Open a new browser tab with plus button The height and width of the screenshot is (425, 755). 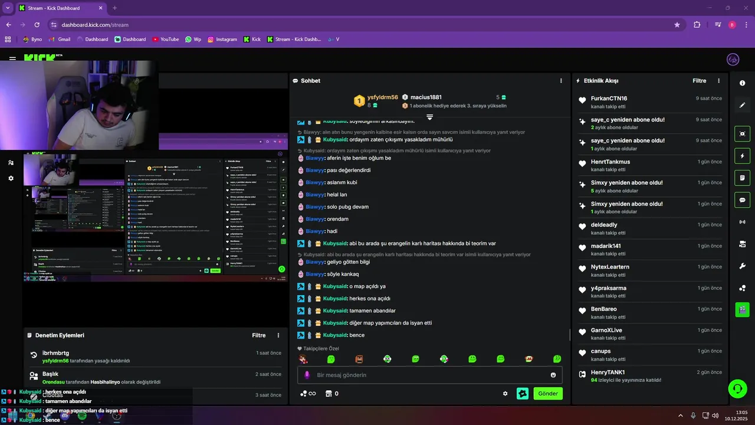(114, 8)
